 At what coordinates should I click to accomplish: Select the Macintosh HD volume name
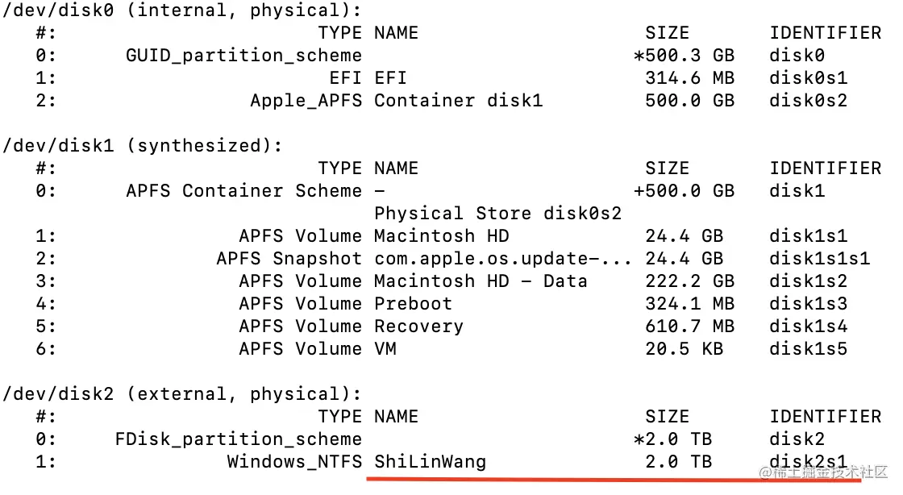442,236
